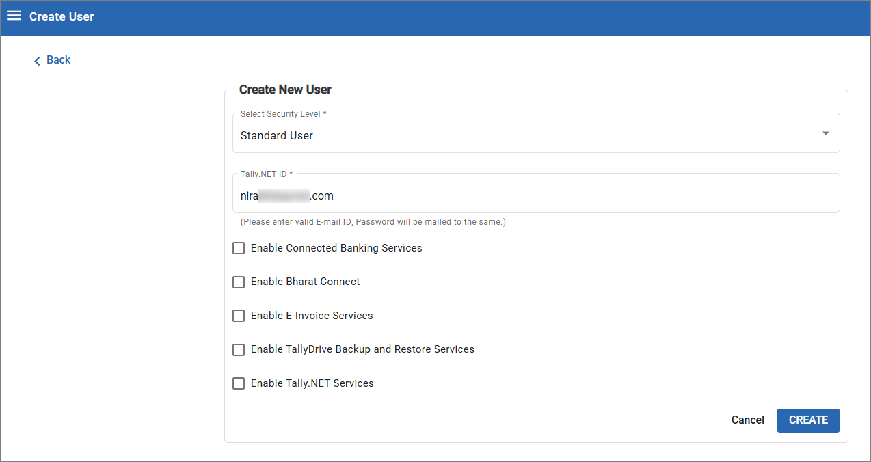Submit the form with CREATE button
Viewport: 871px width, 462px height.
pyautogui.click(x=808, y=420)
